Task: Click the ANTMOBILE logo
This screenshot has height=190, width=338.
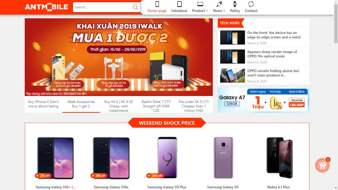Action: click(47, 7)
